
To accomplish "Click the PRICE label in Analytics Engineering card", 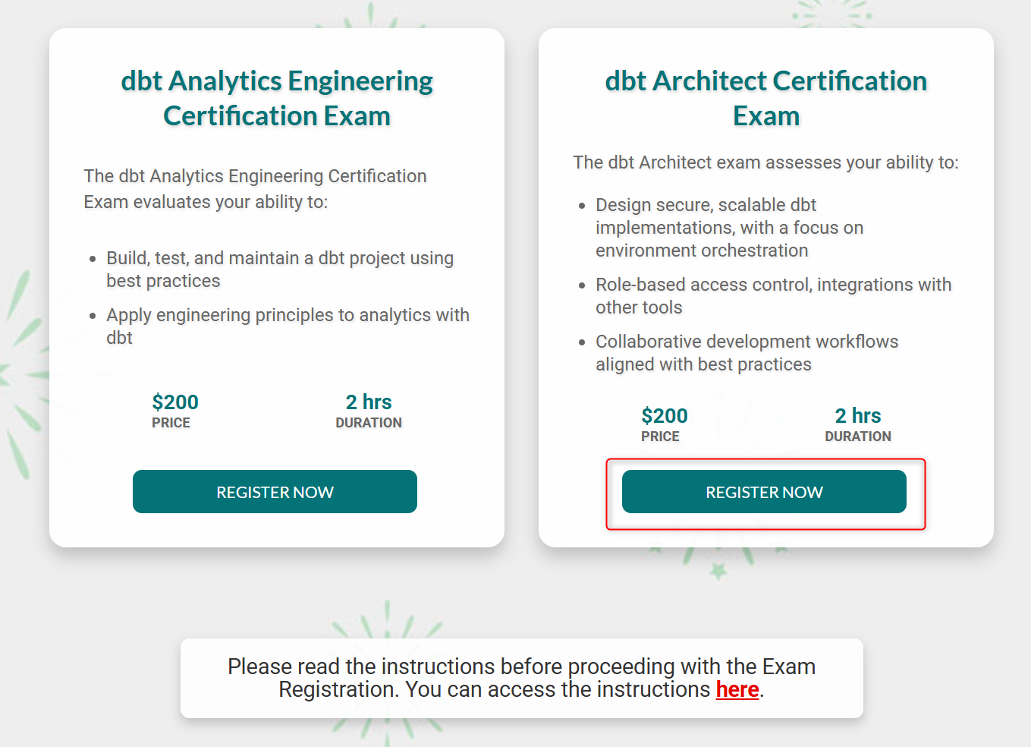I will tap(171, 423).
